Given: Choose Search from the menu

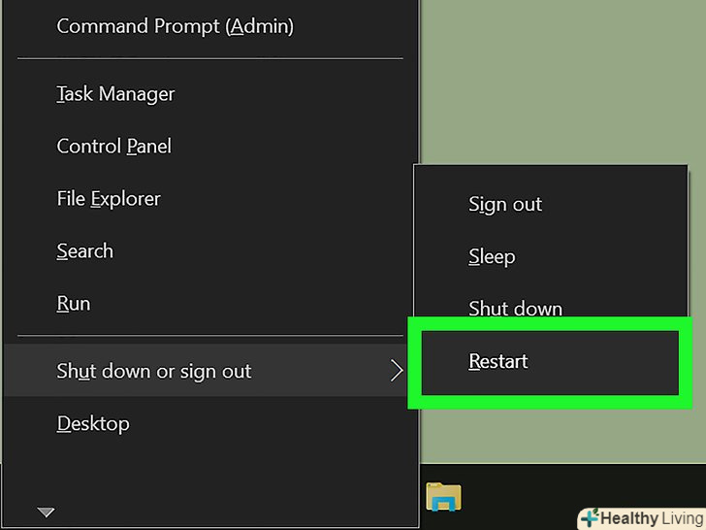Looking at the screenshot, I should [x=85, y=251].
